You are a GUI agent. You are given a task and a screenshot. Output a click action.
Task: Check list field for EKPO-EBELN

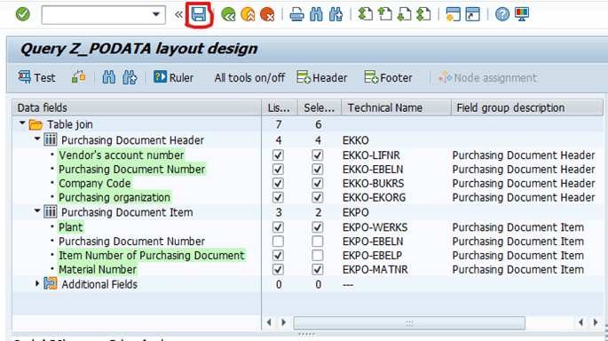click(278, 242)
